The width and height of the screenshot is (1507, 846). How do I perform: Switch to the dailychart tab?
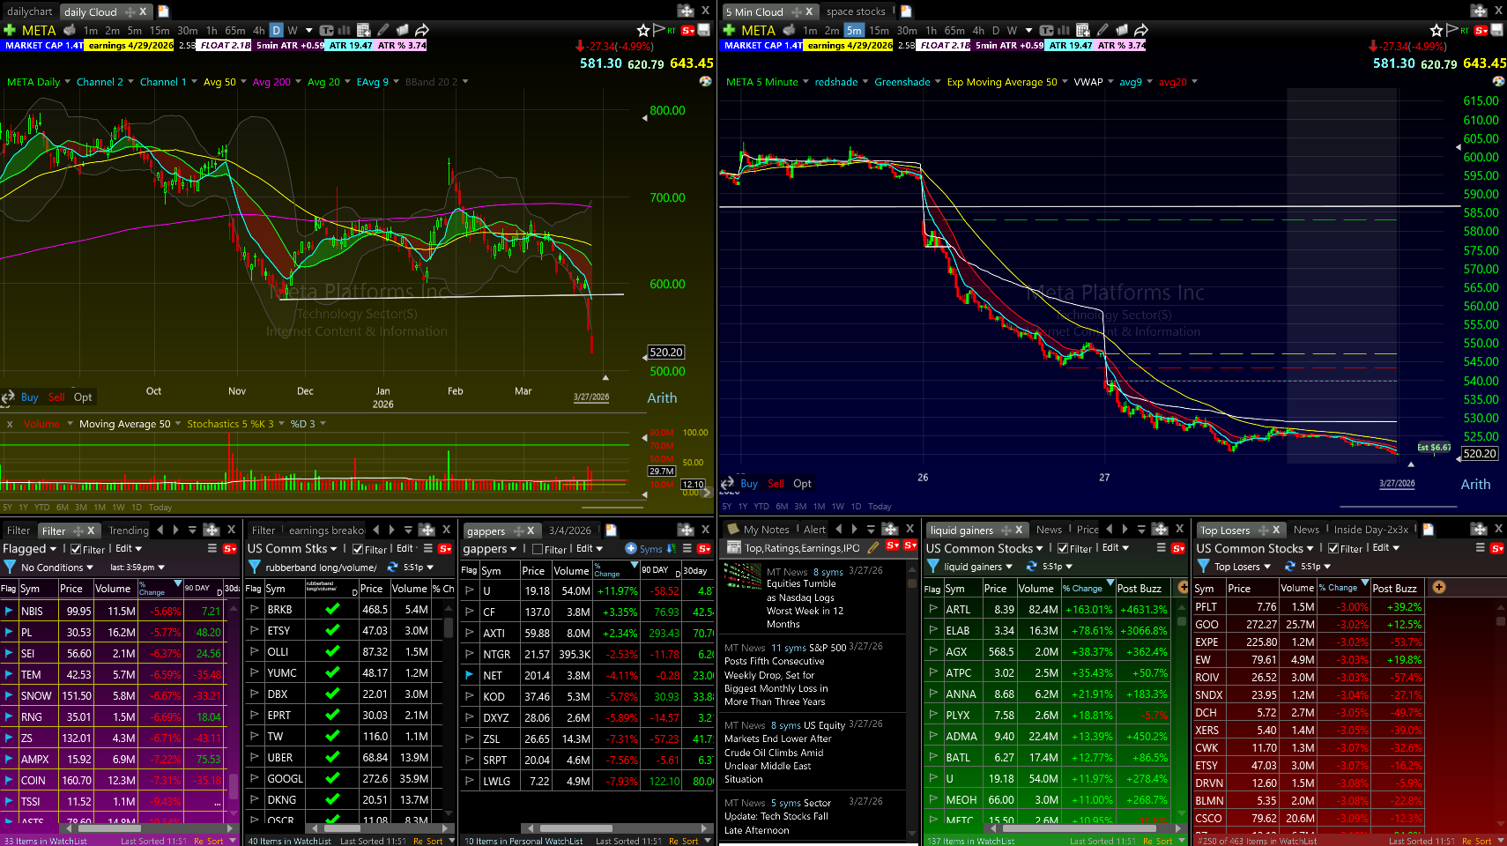pyautogui.click(x=29, y=11)
